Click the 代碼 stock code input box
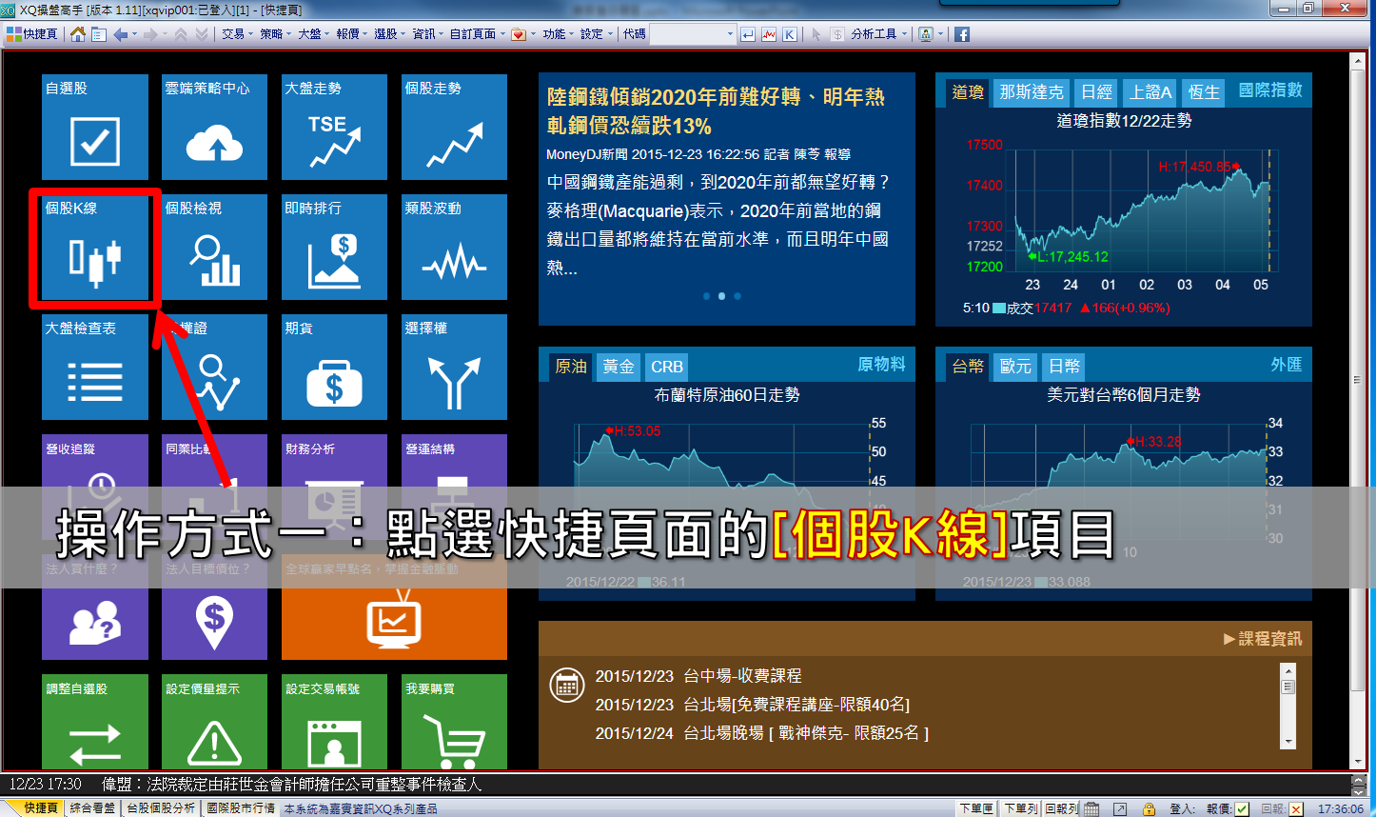 [693, 34]
